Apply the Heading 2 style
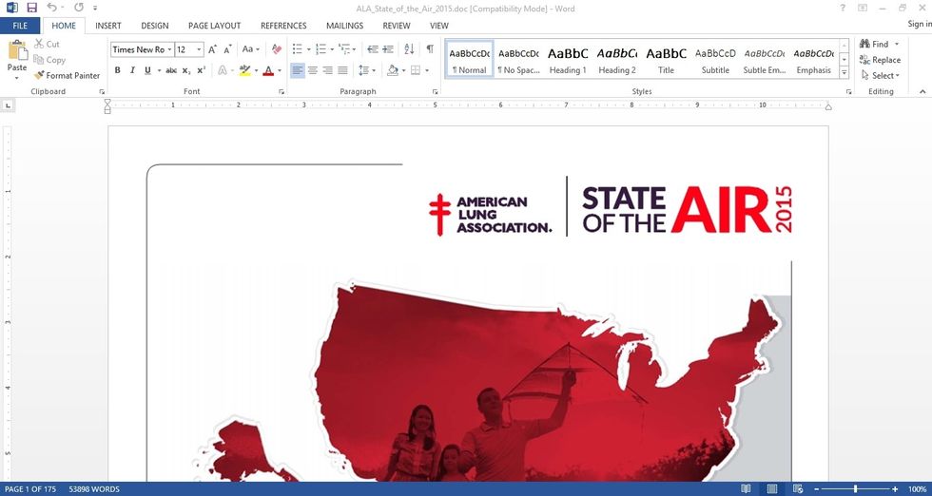The height and width of the screenshot is (496, 932). (617, 59)
